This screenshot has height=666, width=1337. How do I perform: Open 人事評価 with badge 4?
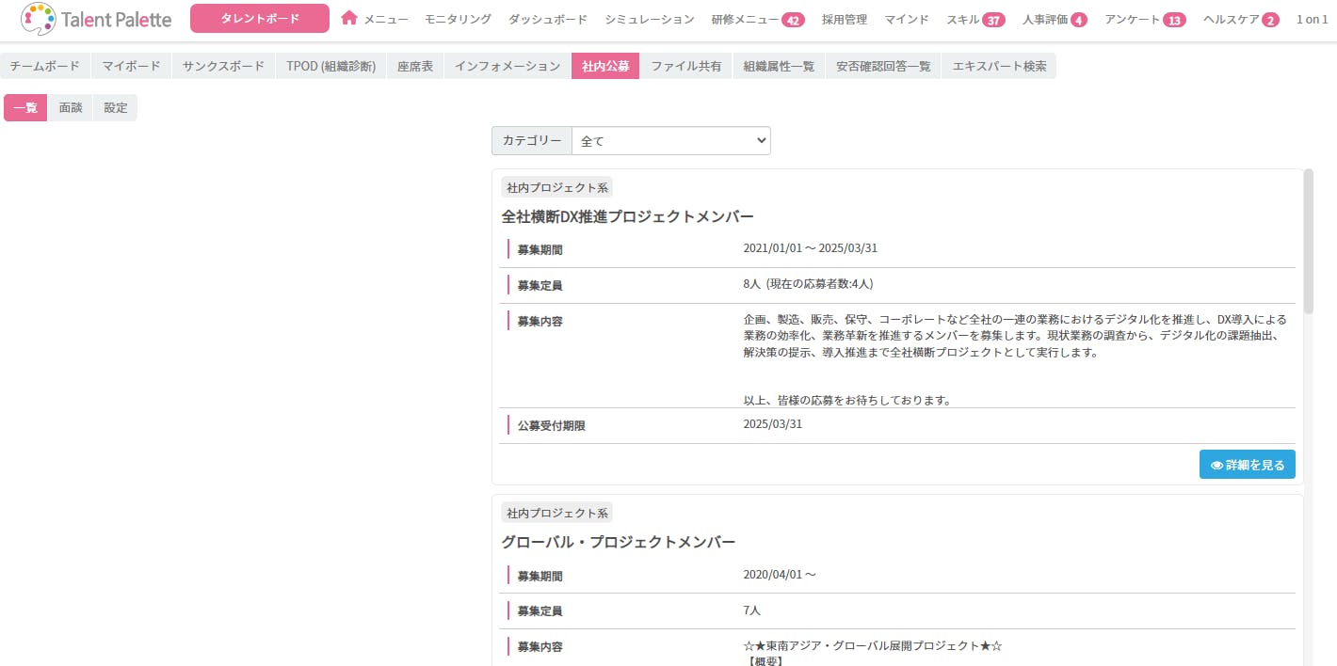pos(1054,20)
